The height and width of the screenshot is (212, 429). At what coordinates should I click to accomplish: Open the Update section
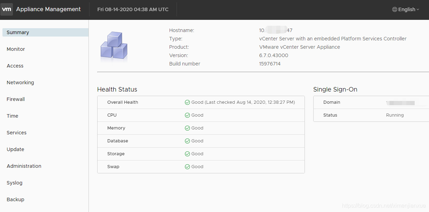tap(15, 149)
